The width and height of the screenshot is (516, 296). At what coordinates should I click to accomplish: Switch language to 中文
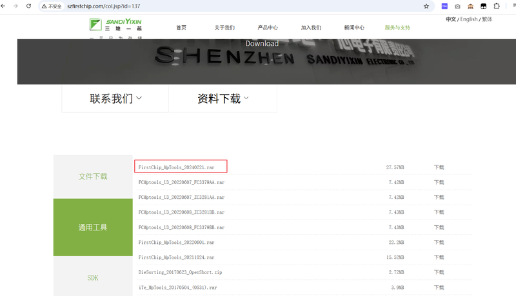(x=451, y=19)
